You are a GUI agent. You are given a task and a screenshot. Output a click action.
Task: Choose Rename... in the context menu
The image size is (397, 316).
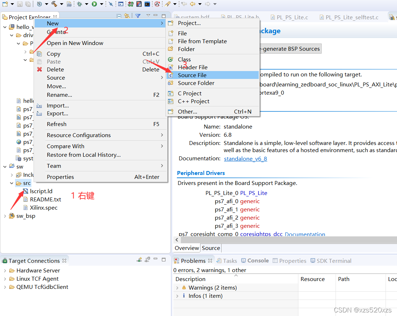[x=100, y=95]
